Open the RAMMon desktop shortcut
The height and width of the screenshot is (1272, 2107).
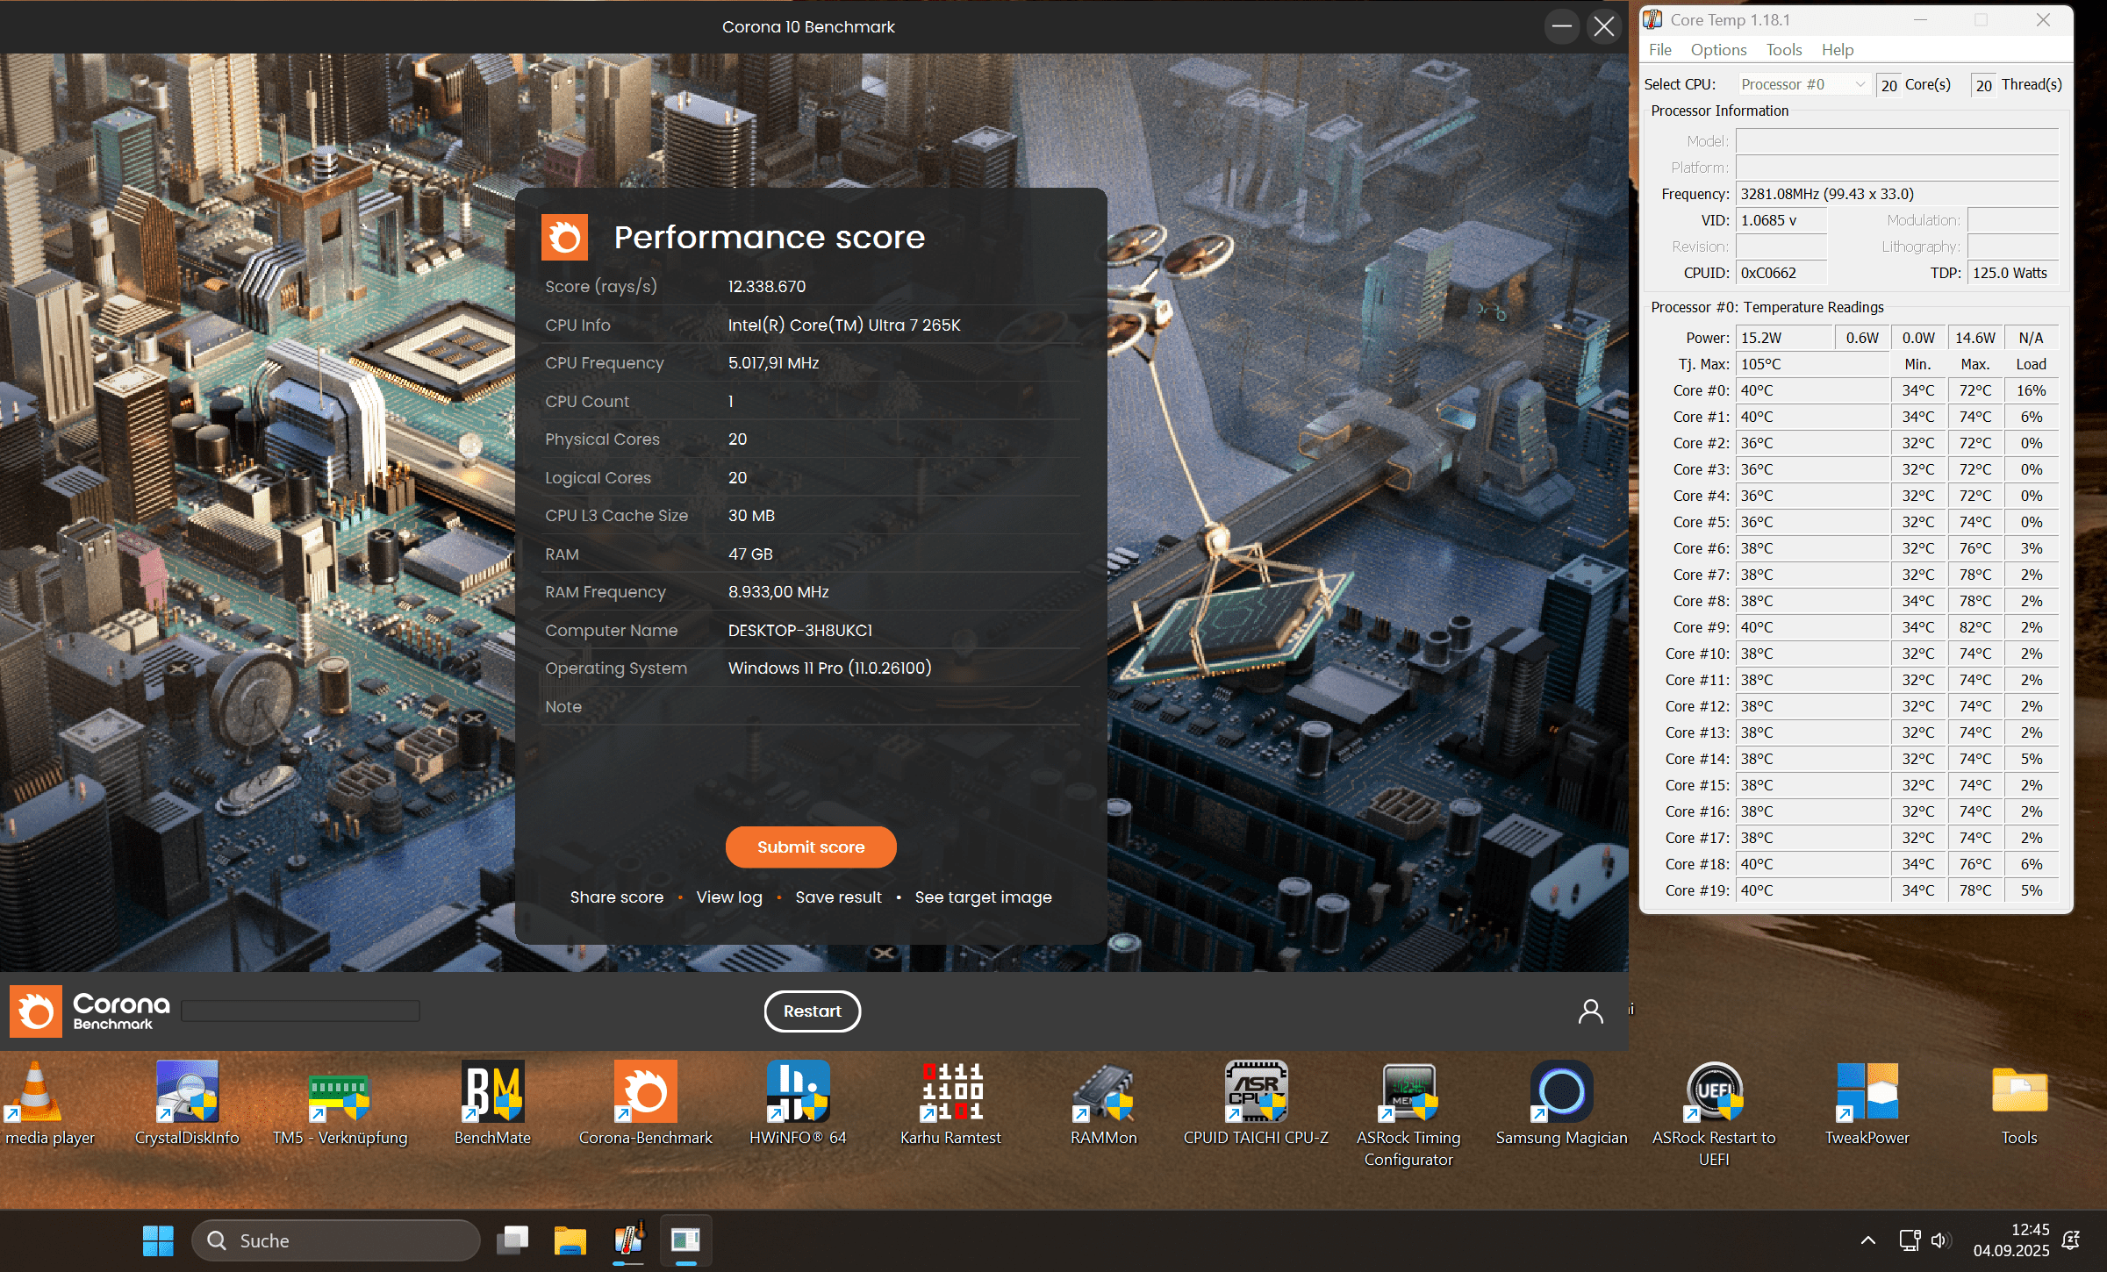click(x=1103, y=1092)
